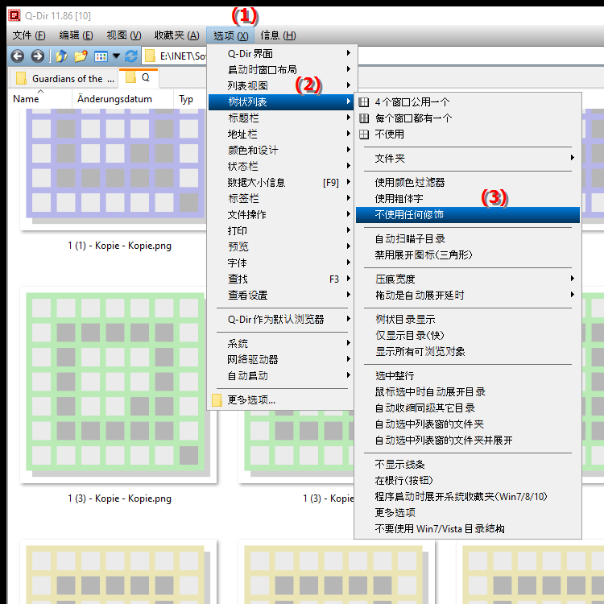Expand the 地址栏 submenu
The width and height of the screenshot is (604, 604).
click(280, 134)
